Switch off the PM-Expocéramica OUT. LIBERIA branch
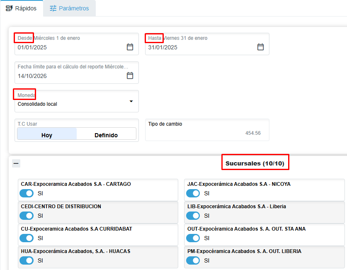Image resolution: width=347 pixels, height=270 pixels. click(x=193, y=260)
